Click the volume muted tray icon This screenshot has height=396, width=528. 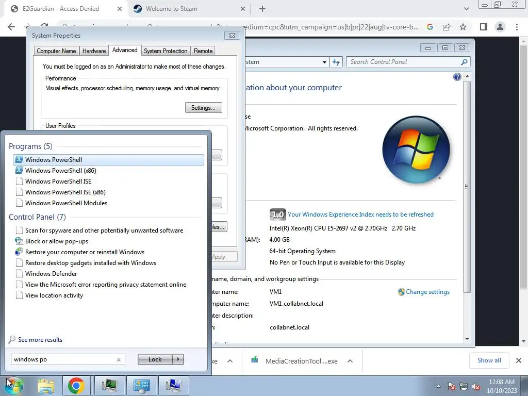(x=476, y=387)
